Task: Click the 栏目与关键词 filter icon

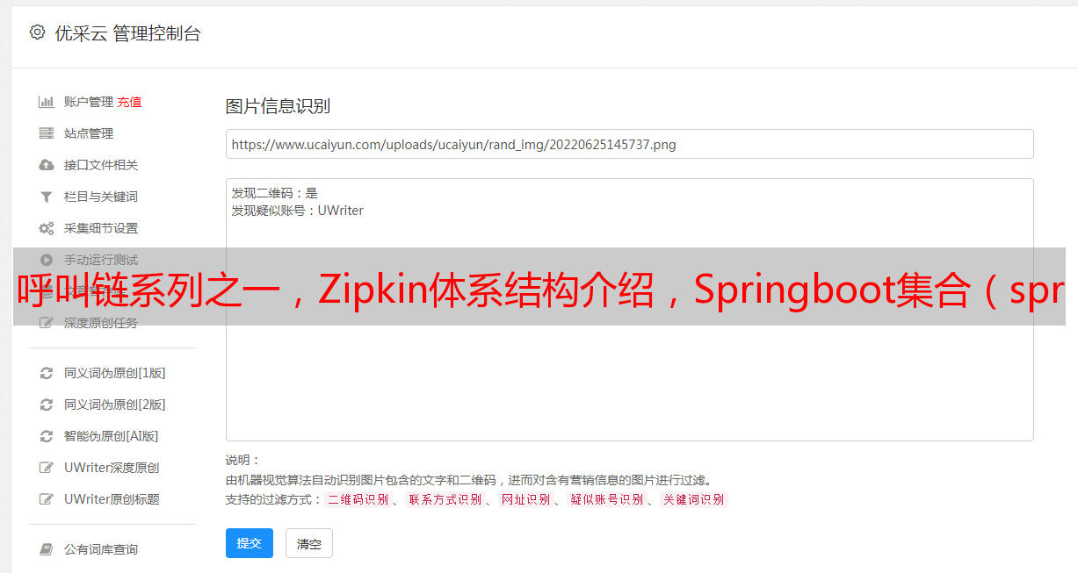Action: (47, 197)
